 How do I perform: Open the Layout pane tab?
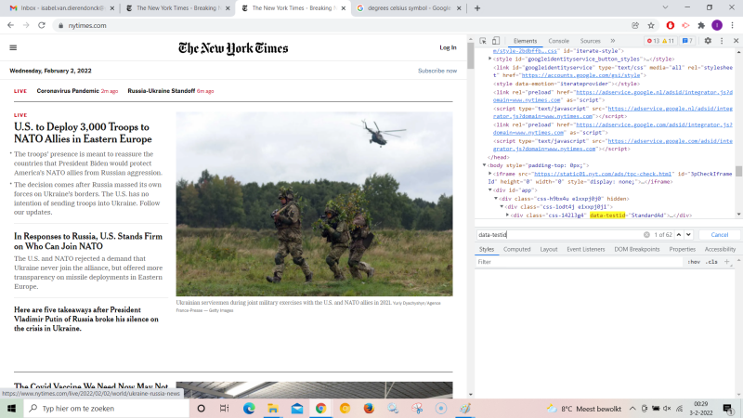pos(549,249)
